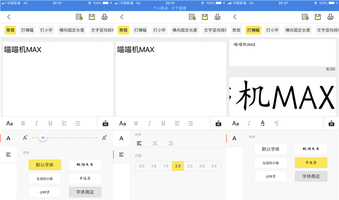The width and height of the screenshot is (339, 200).
Task: Open 字体商店 font store on right screen
Action: [311, 176]
